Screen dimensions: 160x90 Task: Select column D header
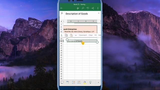click(86, 21)
